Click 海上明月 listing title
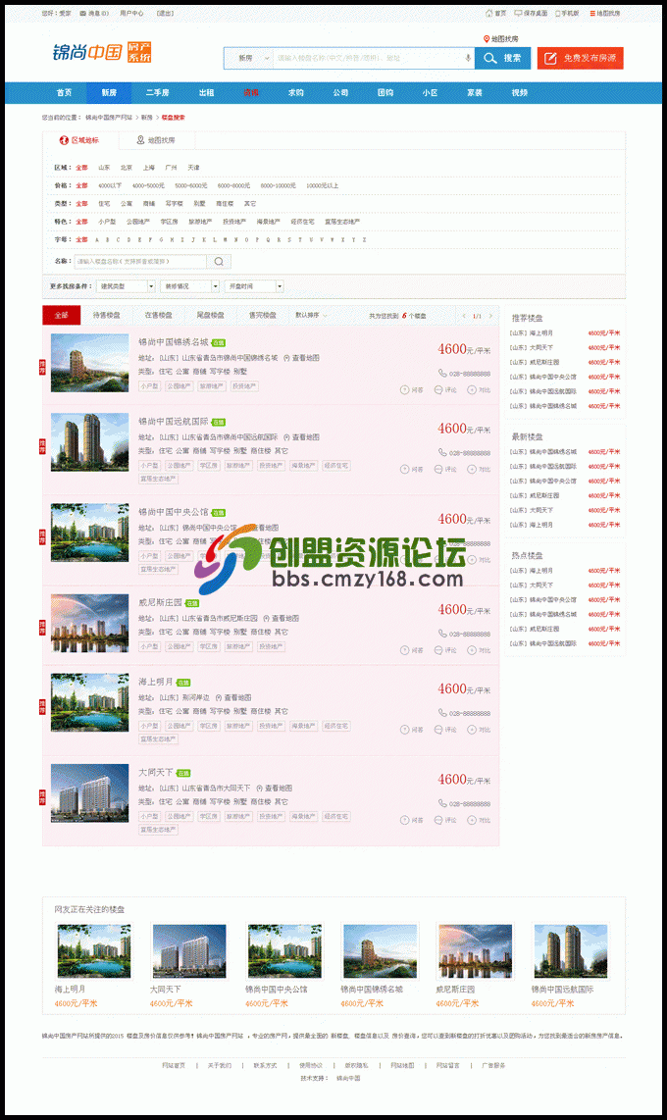Screen dimensions: 667x1120 pyautogui.click(x=156, y=683)
